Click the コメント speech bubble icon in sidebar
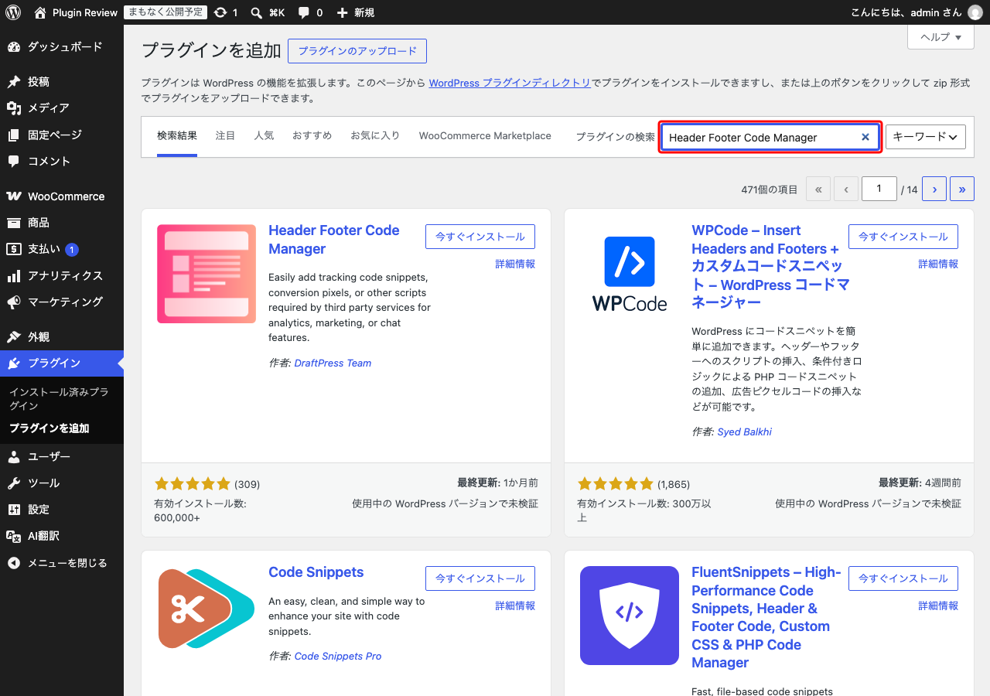Image resolution: width=990 pixels, height=696 pixels. coord(14,162)
